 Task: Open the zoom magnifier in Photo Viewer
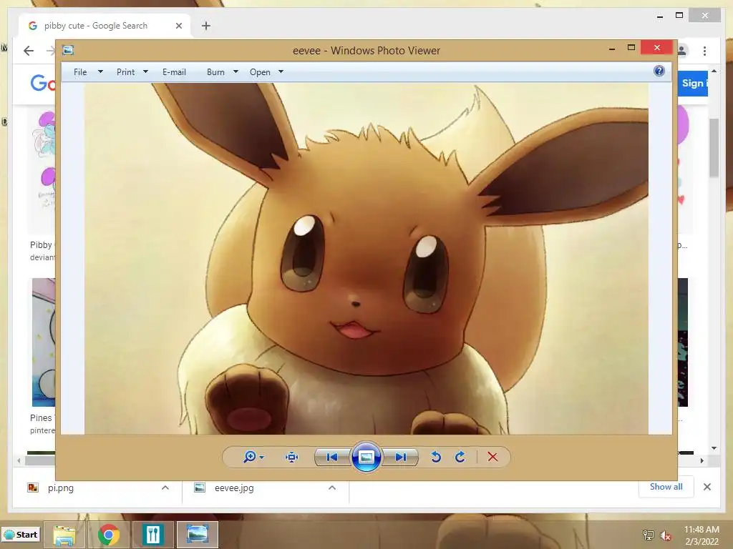(250, 457)
